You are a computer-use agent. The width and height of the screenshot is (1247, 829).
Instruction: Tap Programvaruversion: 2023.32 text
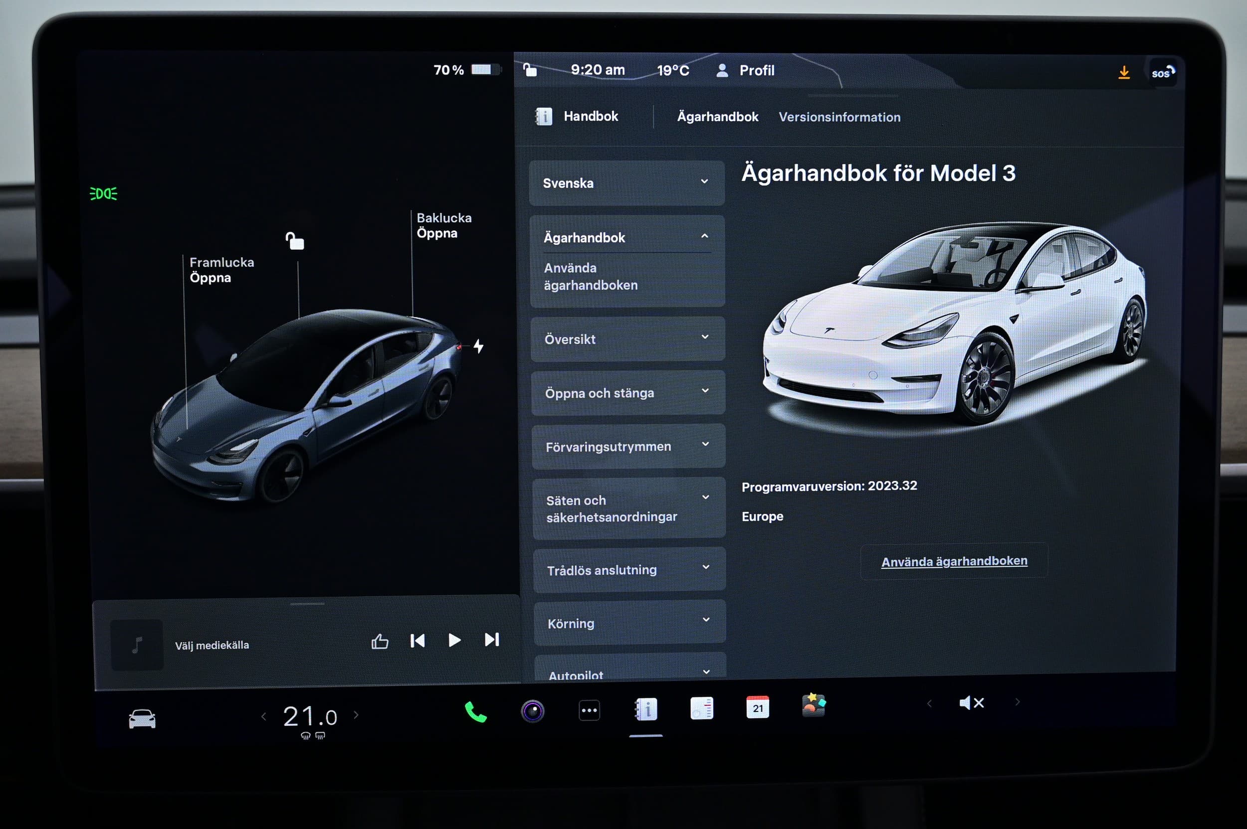[x=829, y=486]
